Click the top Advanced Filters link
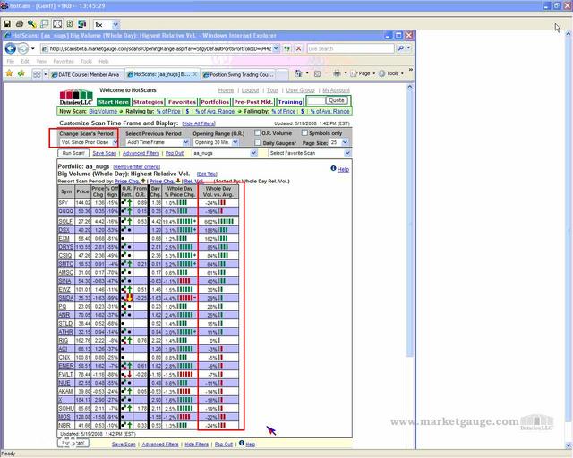Viewport: 573px width, 458px height. (141, 153)
